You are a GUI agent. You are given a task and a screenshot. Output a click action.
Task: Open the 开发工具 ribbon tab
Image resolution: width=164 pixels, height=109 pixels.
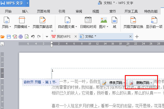131,11
